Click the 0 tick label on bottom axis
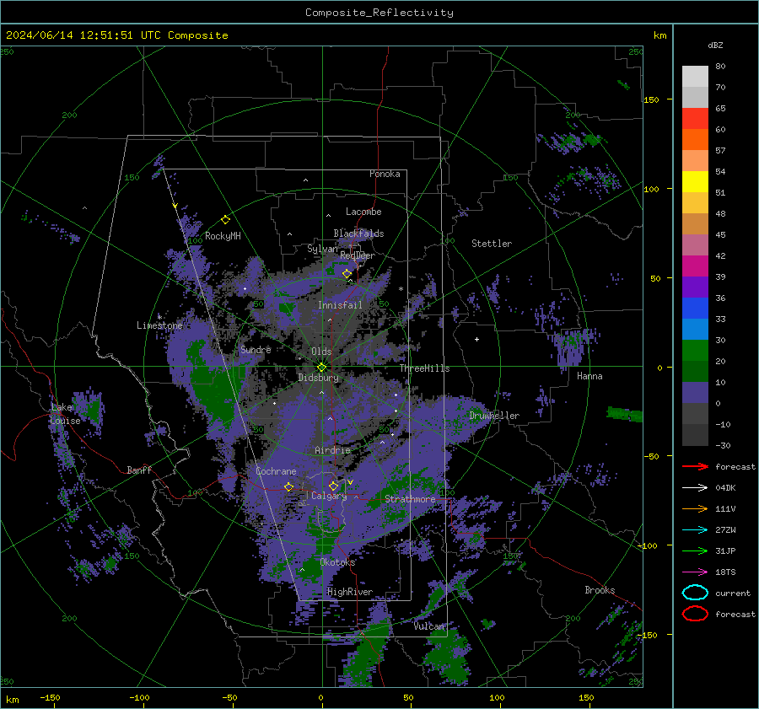759x709 pixels. [320, 697]
